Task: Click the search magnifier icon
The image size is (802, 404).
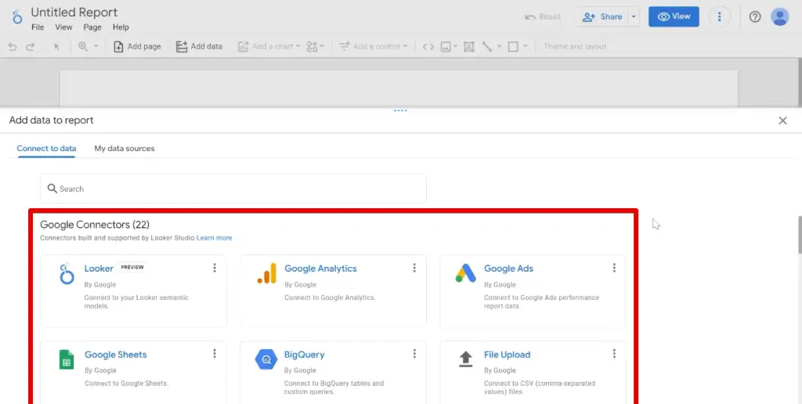Action: 52,188
